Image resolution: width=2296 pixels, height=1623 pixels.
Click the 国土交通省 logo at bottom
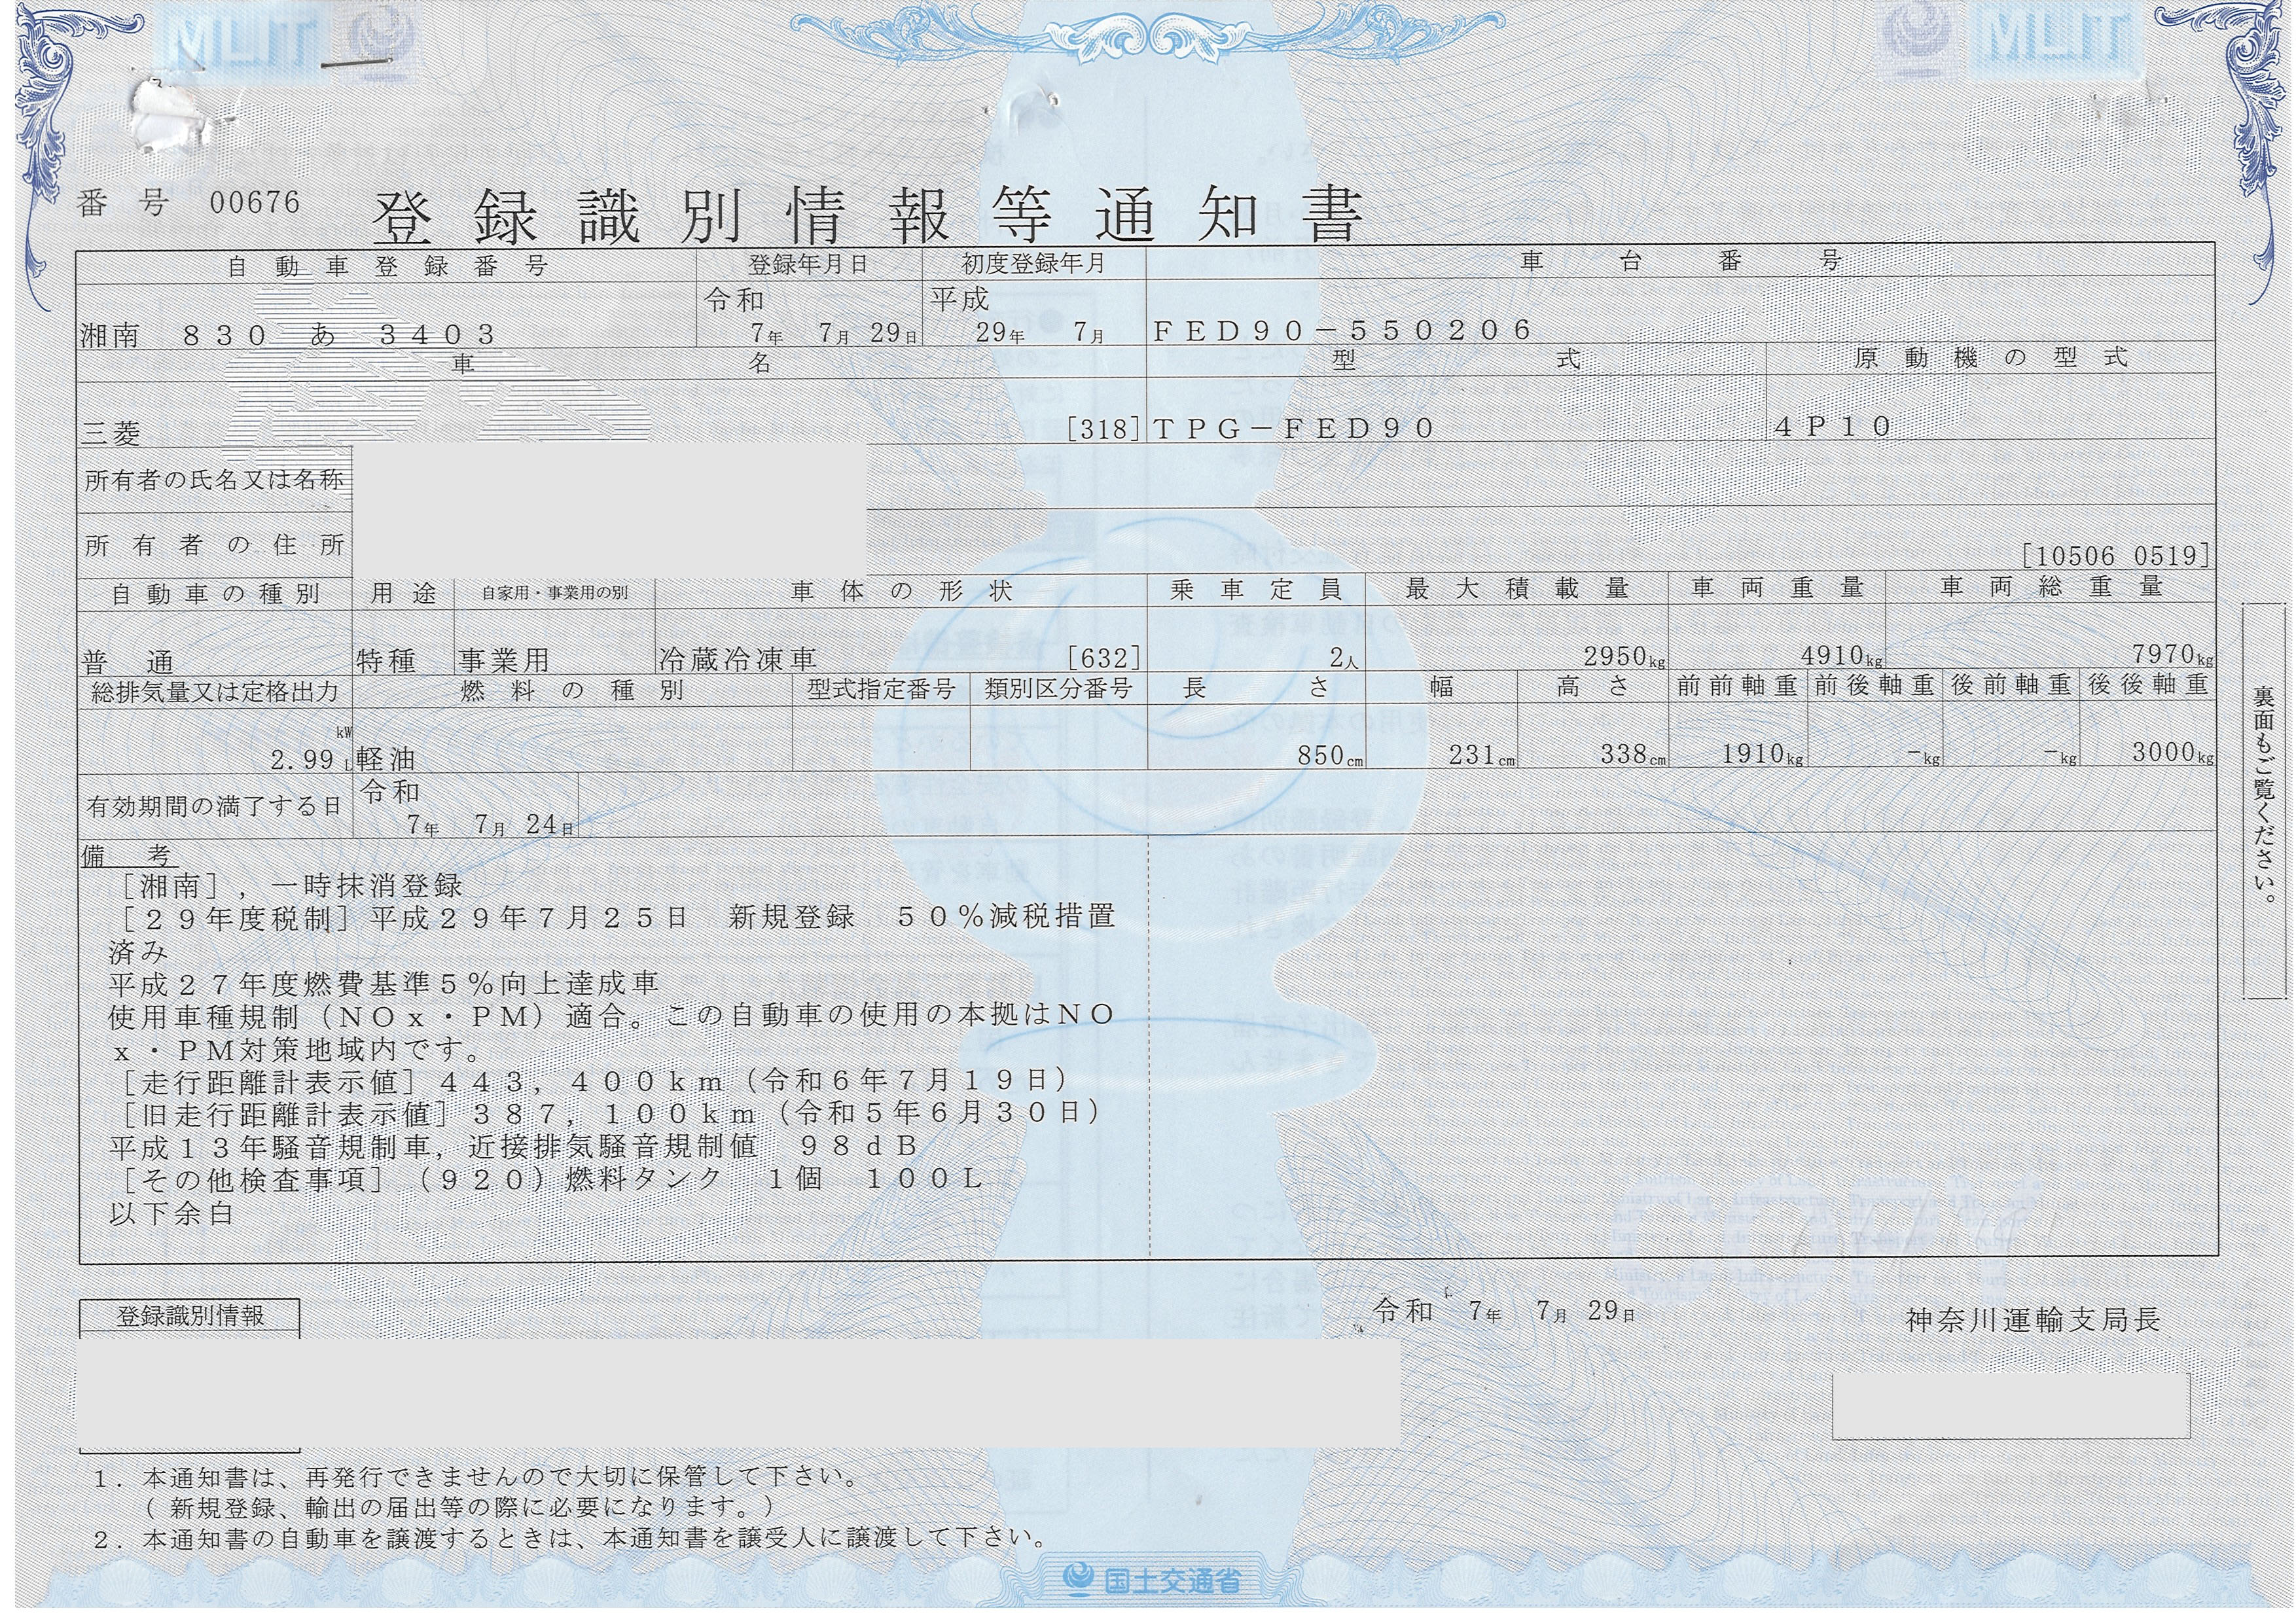pos(1153,1580)
